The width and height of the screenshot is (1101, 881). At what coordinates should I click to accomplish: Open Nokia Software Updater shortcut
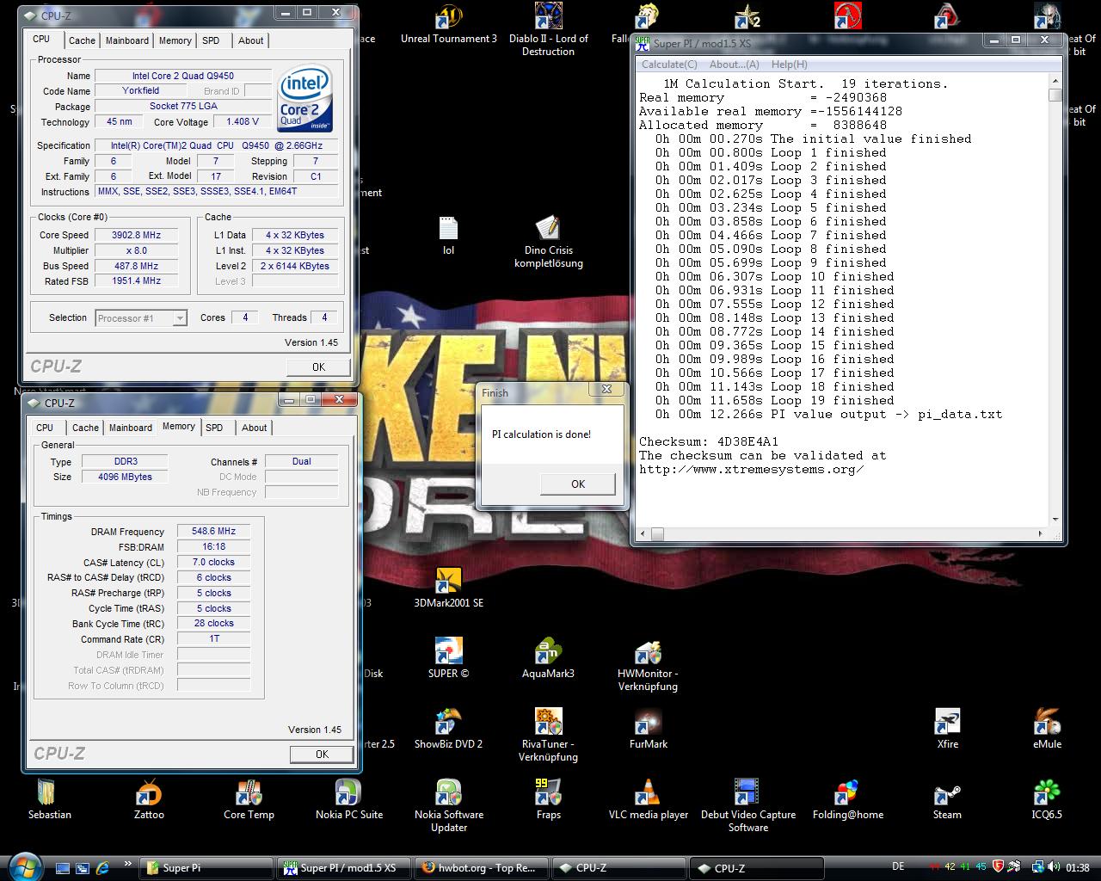click(448, 806)
